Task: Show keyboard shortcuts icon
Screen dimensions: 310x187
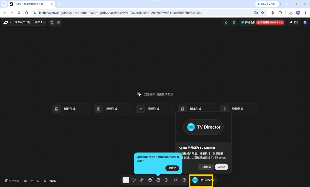Action: pyautogui.click(x=176, y=180)
